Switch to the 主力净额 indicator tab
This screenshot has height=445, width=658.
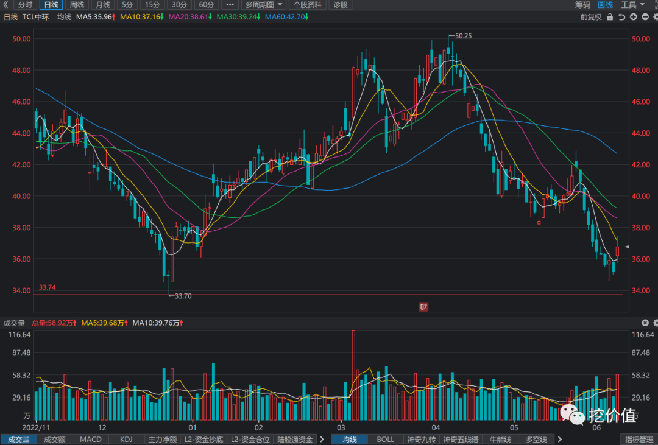(x=162, y=440)
